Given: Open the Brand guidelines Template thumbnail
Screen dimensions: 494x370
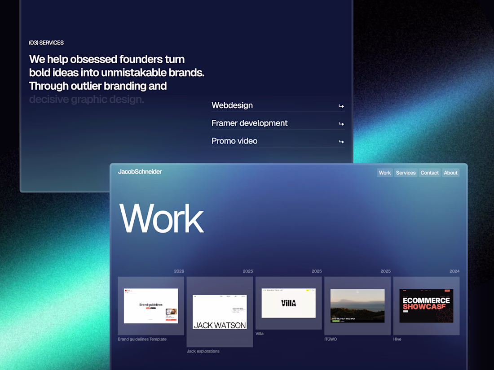Looking at the screenshot, I should [x=151, y=306].
